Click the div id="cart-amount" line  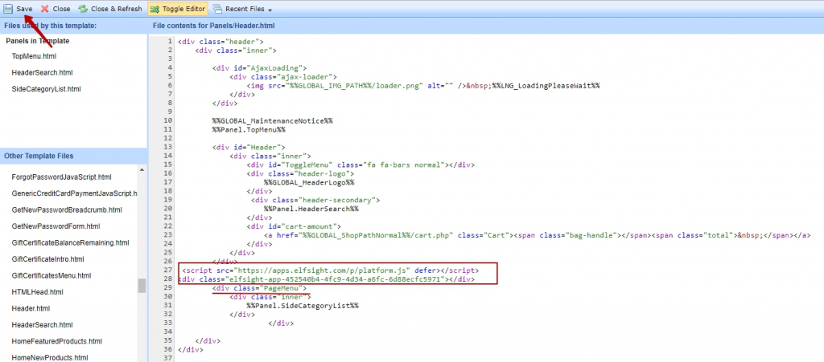coord(294,226)
